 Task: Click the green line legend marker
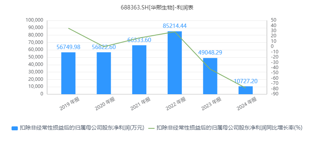pyautogui.click(x=152, y=128)
